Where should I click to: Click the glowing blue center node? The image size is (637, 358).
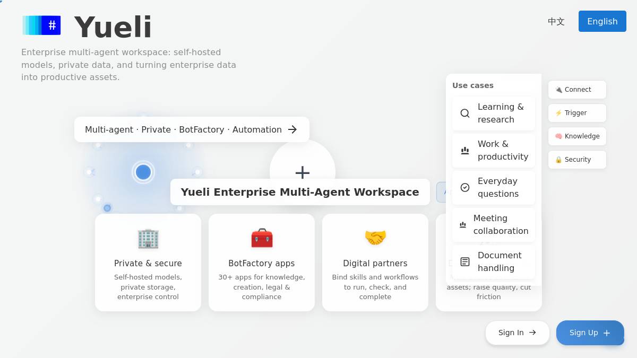point(143,172)
